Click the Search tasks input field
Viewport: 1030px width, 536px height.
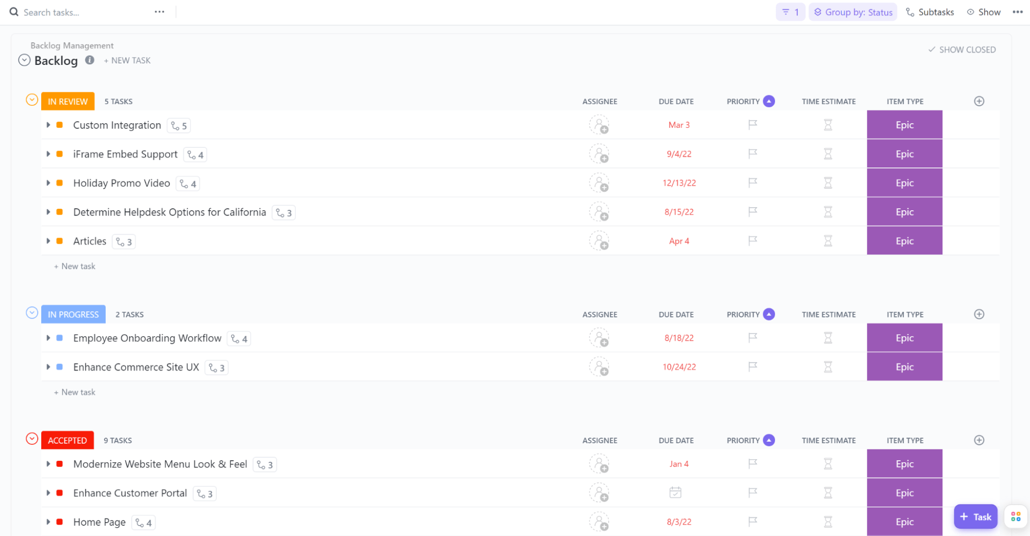pyautogui.click(x=77, y=12)
